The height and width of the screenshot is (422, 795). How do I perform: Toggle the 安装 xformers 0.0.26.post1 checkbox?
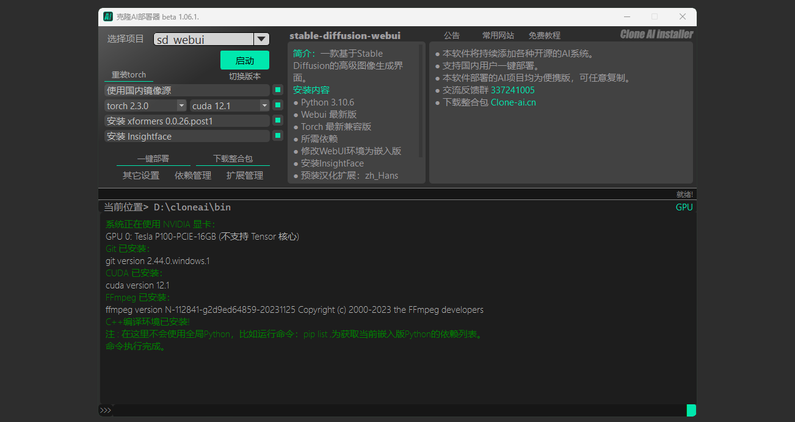[278, 121]
